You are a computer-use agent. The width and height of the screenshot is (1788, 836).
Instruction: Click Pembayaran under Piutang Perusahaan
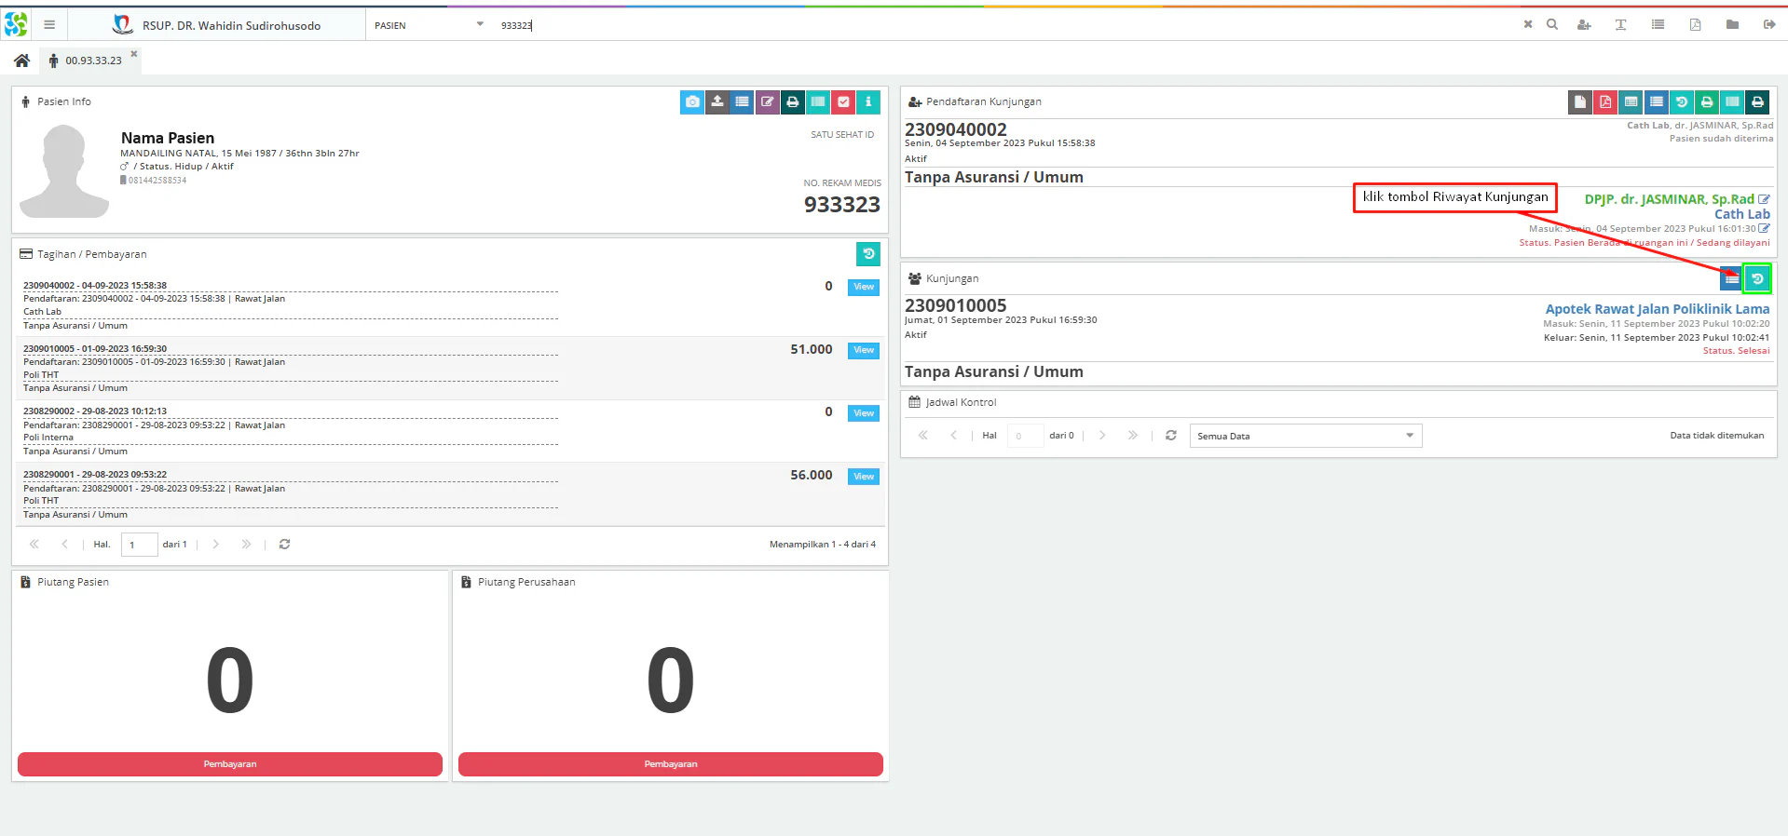click(x=671, y=764)
